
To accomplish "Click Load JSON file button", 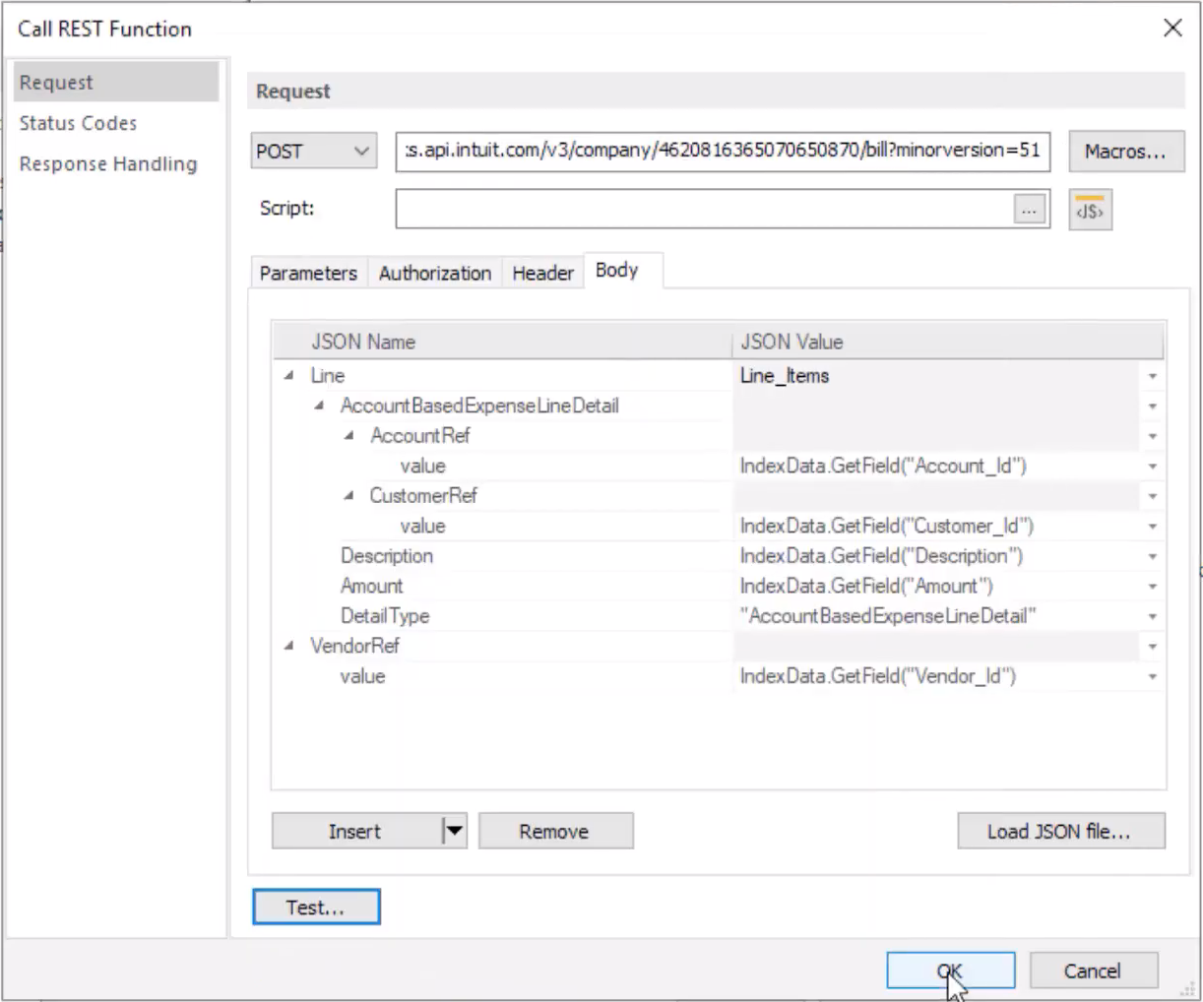I will coord(1061,831).
